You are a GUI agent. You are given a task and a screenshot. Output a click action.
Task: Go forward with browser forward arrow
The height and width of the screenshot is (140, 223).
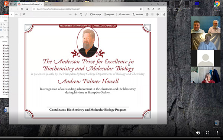coord(17,9)
